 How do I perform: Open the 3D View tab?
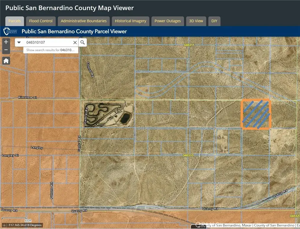pyautogui.click(x=196, y=21)
